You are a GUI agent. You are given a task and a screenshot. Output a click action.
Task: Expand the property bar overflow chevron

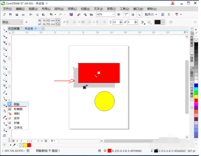(x=195, y=22)
